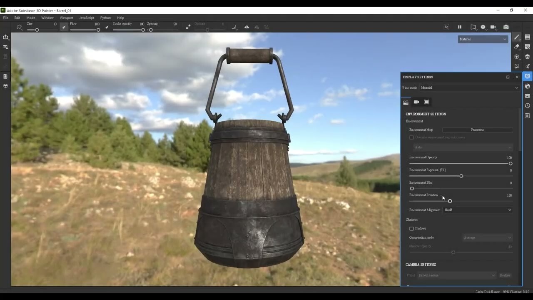The image size is (533, 300).
Task: Pause the viewport engine with the pause icon
Action: pos(460,27)
